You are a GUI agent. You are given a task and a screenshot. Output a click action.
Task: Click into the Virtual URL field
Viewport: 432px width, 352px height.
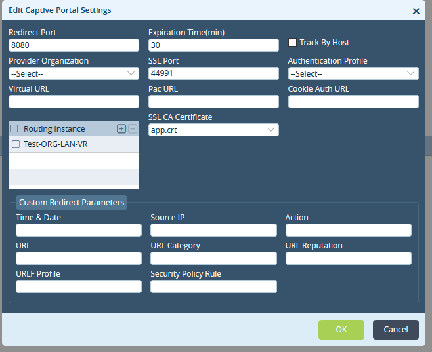[x=74, y=102]
